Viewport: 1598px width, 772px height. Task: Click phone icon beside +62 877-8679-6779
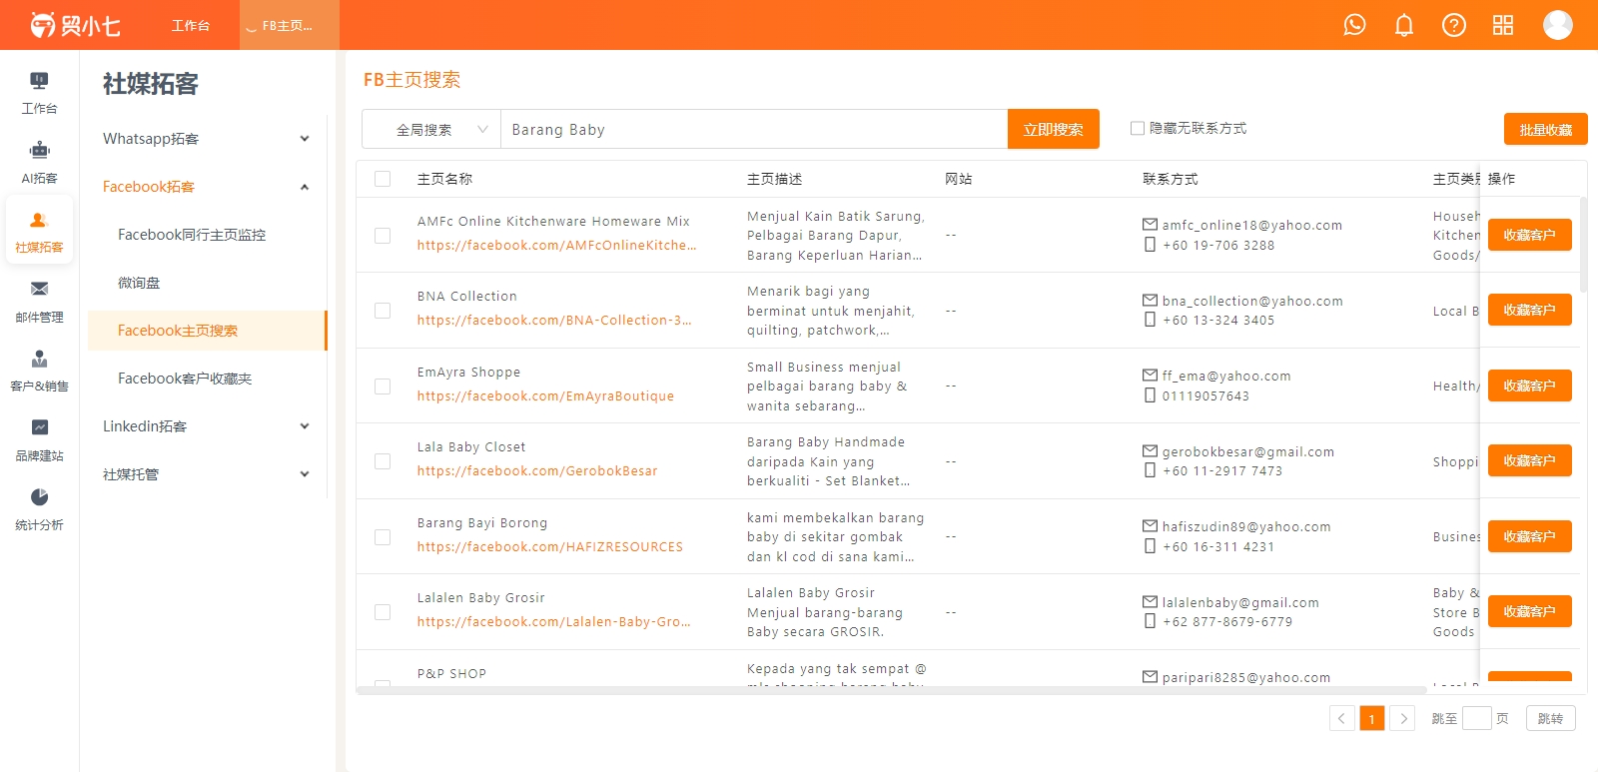tap(1150, 621)
